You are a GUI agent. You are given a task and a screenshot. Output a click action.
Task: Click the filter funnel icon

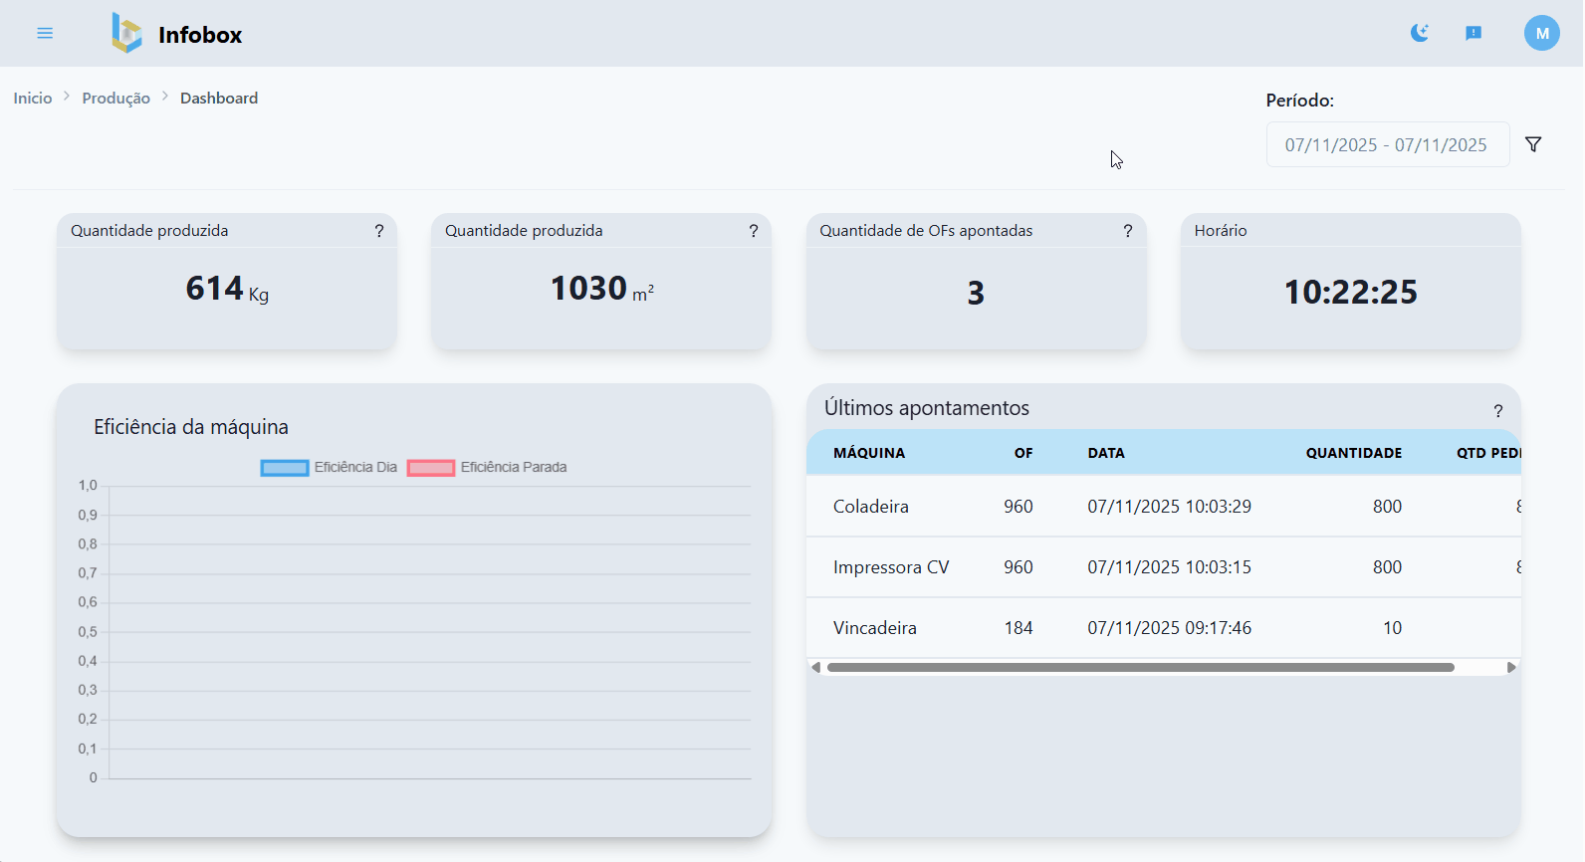tap(1533, 145)
